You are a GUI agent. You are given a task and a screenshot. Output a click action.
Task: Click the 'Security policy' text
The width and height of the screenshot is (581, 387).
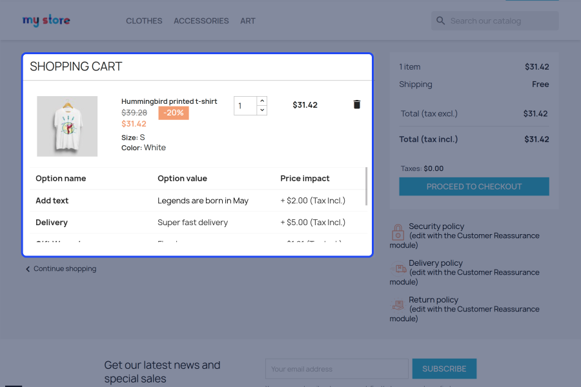click(x=436, y=226)
